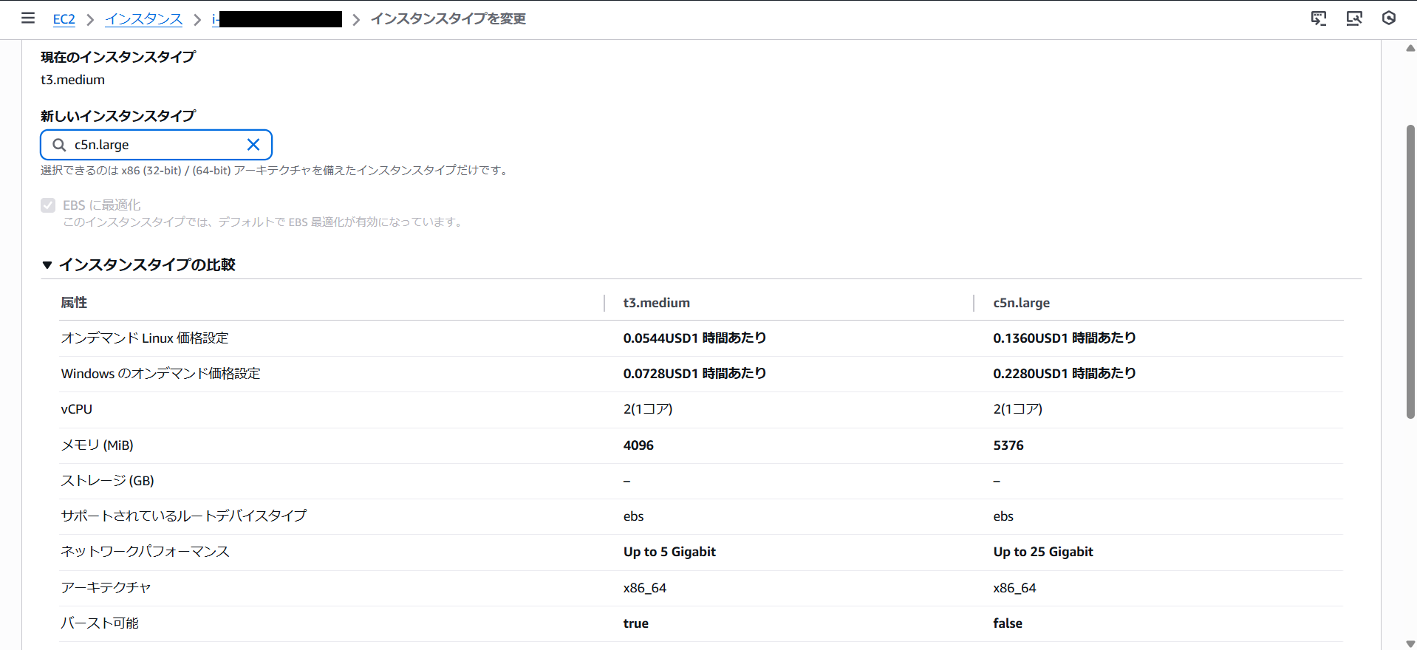Image resolution: width=1417 pixels, height=650 pixels.
Task: Click the screen search icon at top right
Action: tap(1354, 18)
